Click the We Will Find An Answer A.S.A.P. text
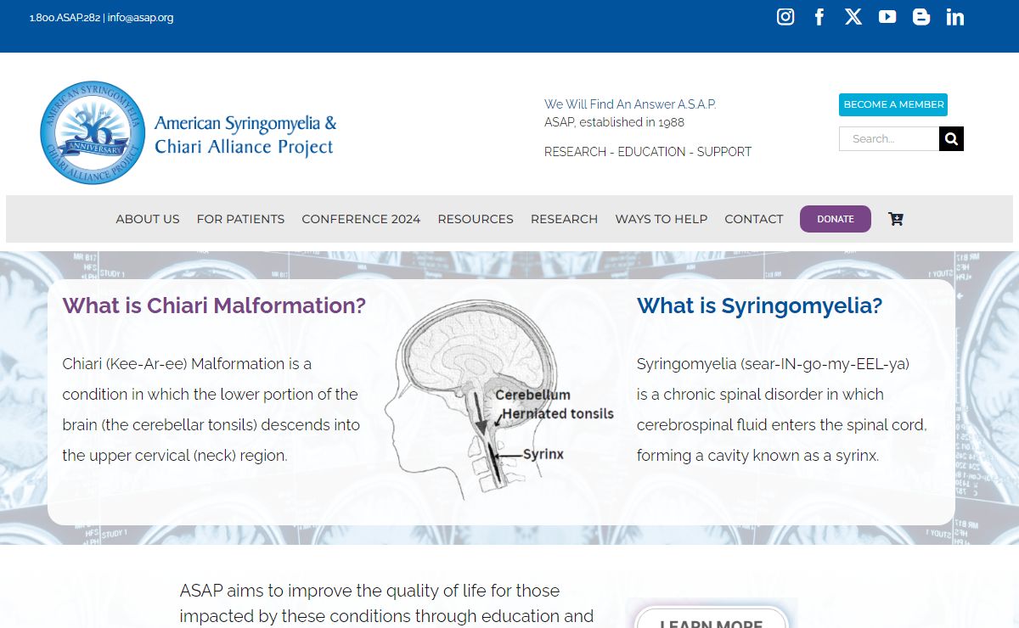 (x=630, y=104)
